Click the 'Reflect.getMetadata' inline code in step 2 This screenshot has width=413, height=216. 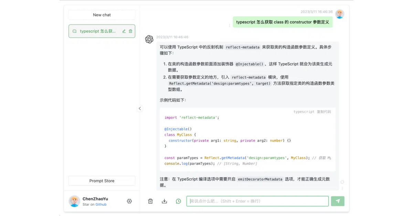coord(220,83)
